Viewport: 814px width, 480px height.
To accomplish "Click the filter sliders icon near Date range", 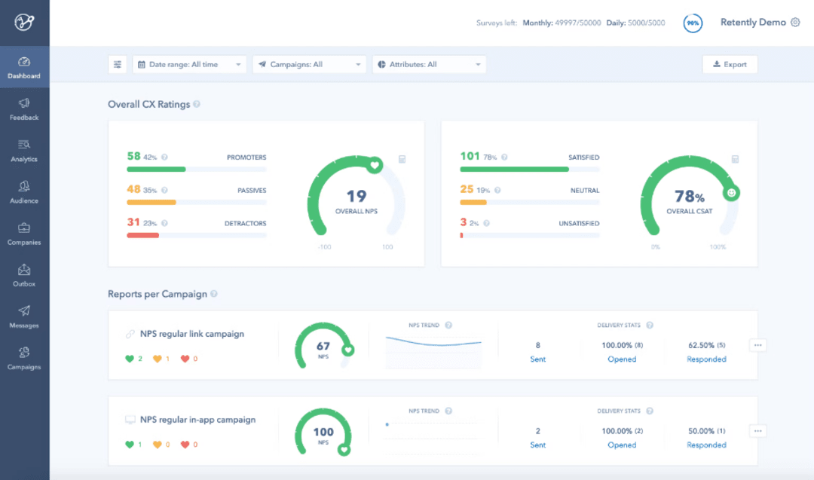I will [117, 64].
